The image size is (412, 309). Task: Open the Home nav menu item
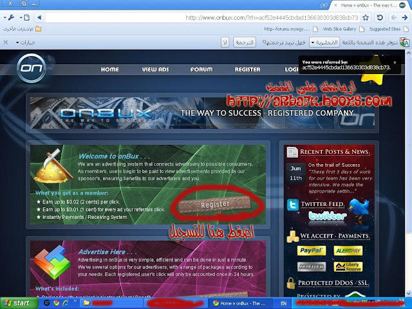(110, 70)
